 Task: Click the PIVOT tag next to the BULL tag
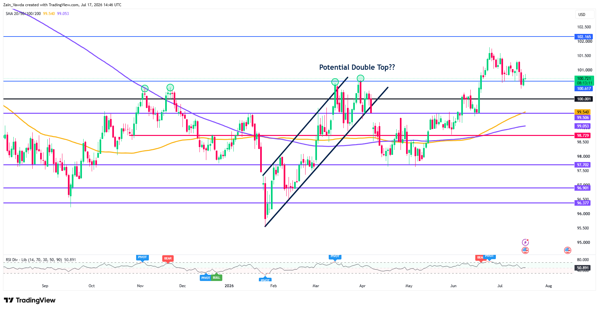point(205,278)
